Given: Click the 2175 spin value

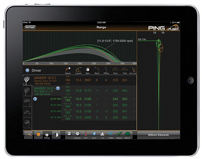Looking at the screenshot, I should pos(88,91).
